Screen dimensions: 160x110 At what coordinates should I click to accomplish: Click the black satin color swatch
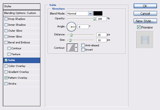(98, 13)
